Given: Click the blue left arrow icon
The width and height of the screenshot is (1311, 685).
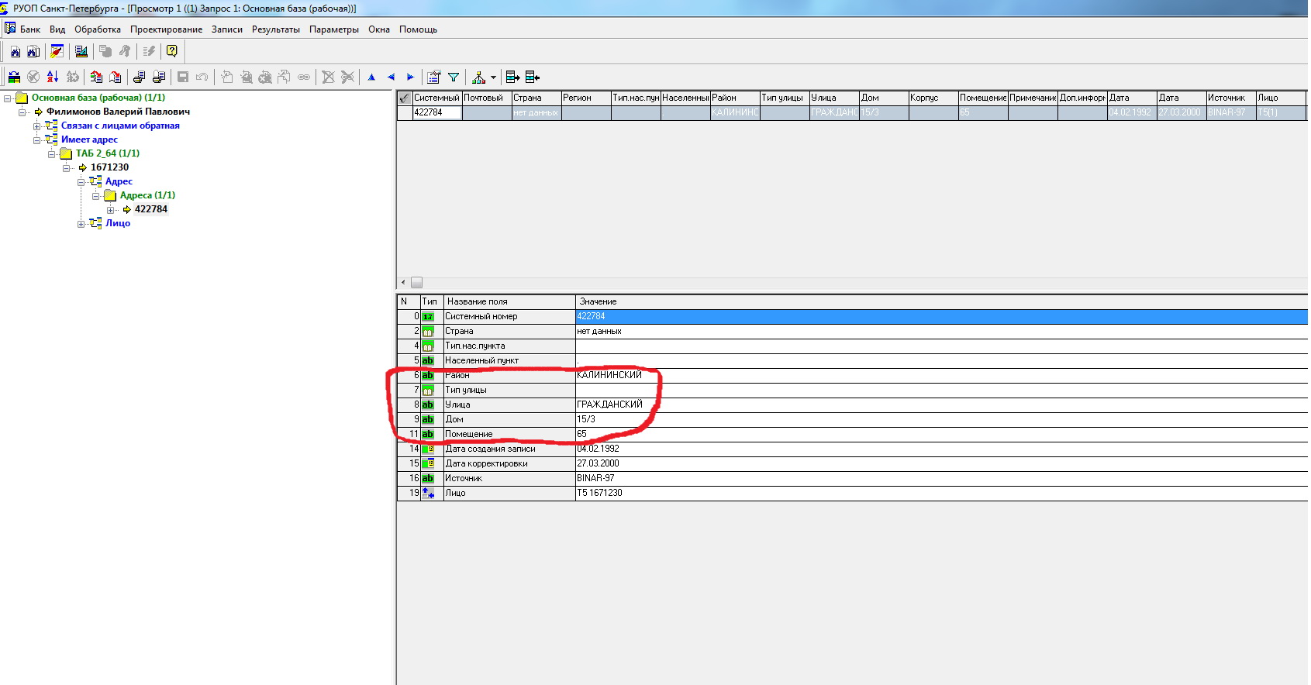Looking at the screenshot, I should (x=391, y=77).
